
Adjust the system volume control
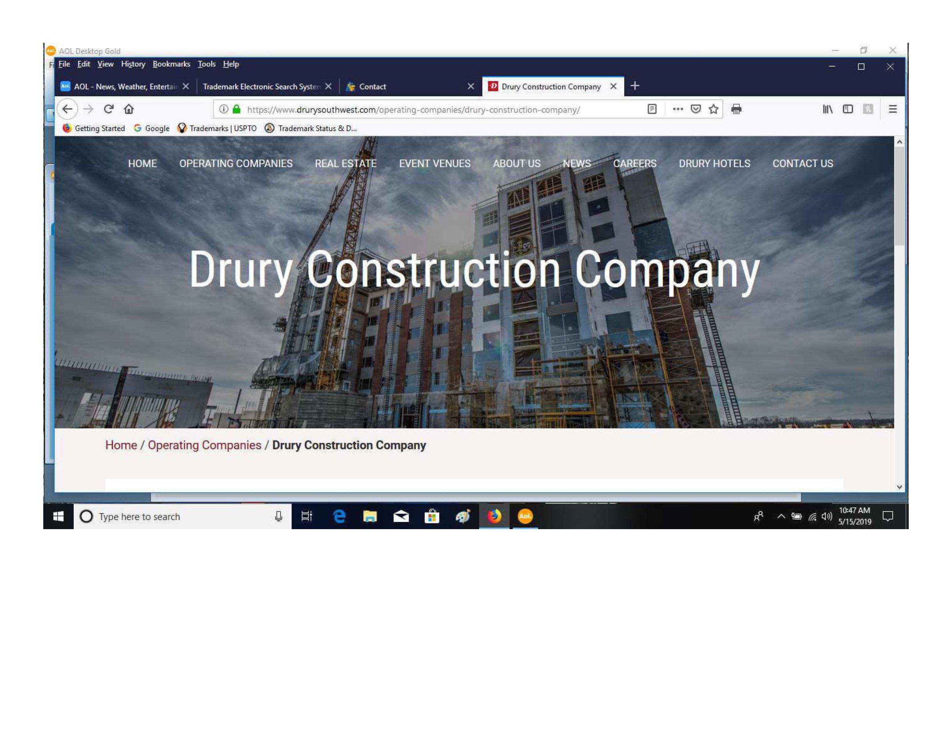tap(827, 516)
